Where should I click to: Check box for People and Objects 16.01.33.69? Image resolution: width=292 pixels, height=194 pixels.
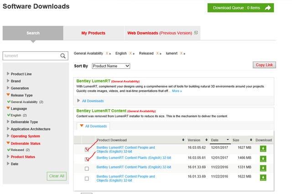(x=87, y=178)
